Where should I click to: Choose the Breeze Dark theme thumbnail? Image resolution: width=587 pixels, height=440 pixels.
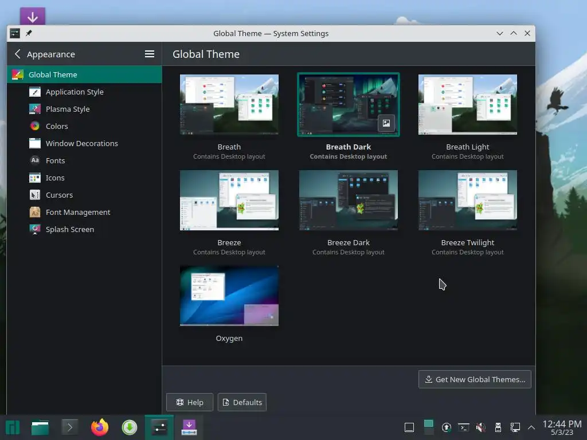pyautogui.click(x=348, y=200)
